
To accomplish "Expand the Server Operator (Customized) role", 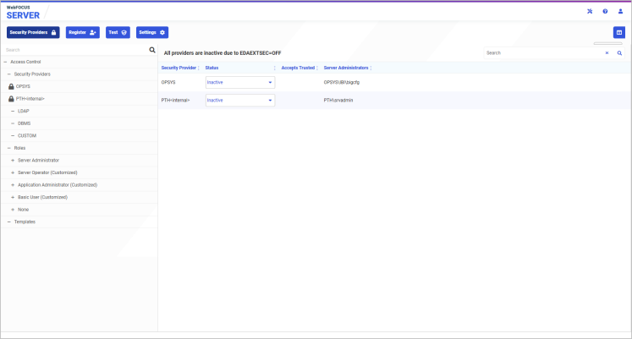I will coord(13,172).
